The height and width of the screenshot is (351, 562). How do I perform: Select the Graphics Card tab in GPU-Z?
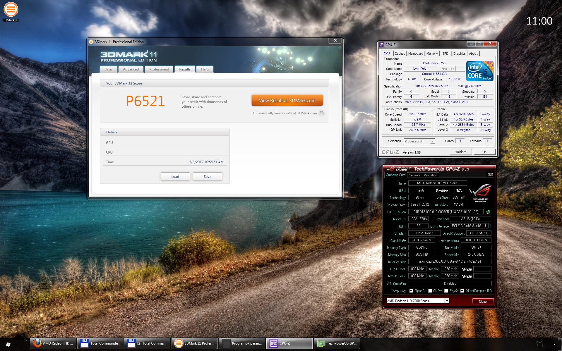pyautogui.click(x=396, y=175)
